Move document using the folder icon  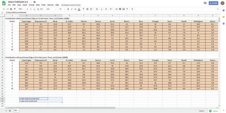coord(34,2)
